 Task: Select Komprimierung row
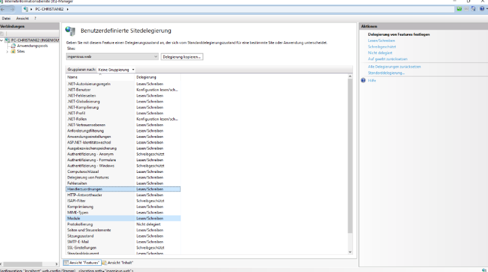coord(123,207)
